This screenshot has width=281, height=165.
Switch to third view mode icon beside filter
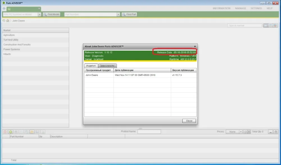(275, 25)
